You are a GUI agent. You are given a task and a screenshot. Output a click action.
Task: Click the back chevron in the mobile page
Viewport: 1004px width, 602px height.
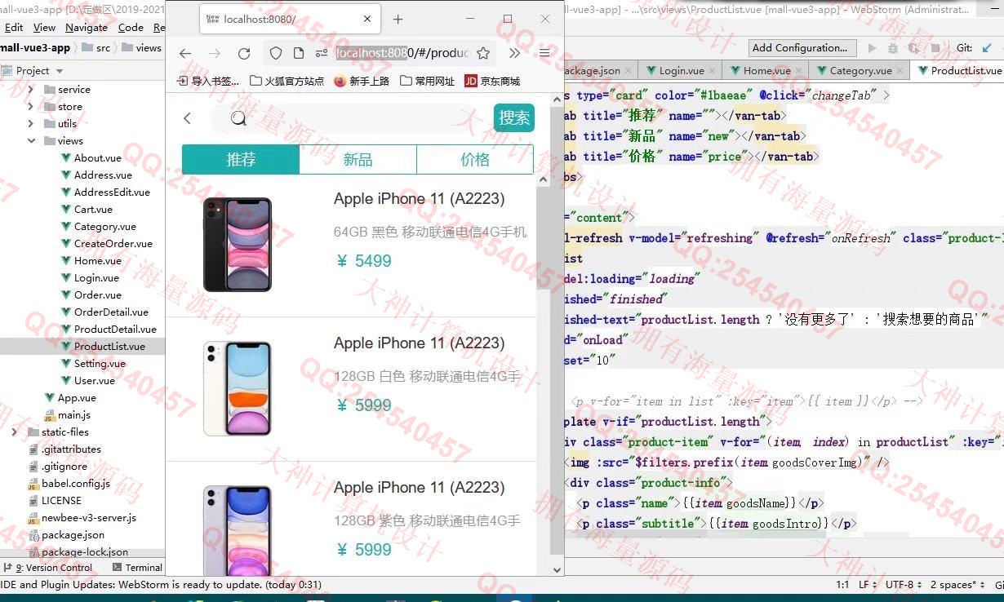point(187,118)
